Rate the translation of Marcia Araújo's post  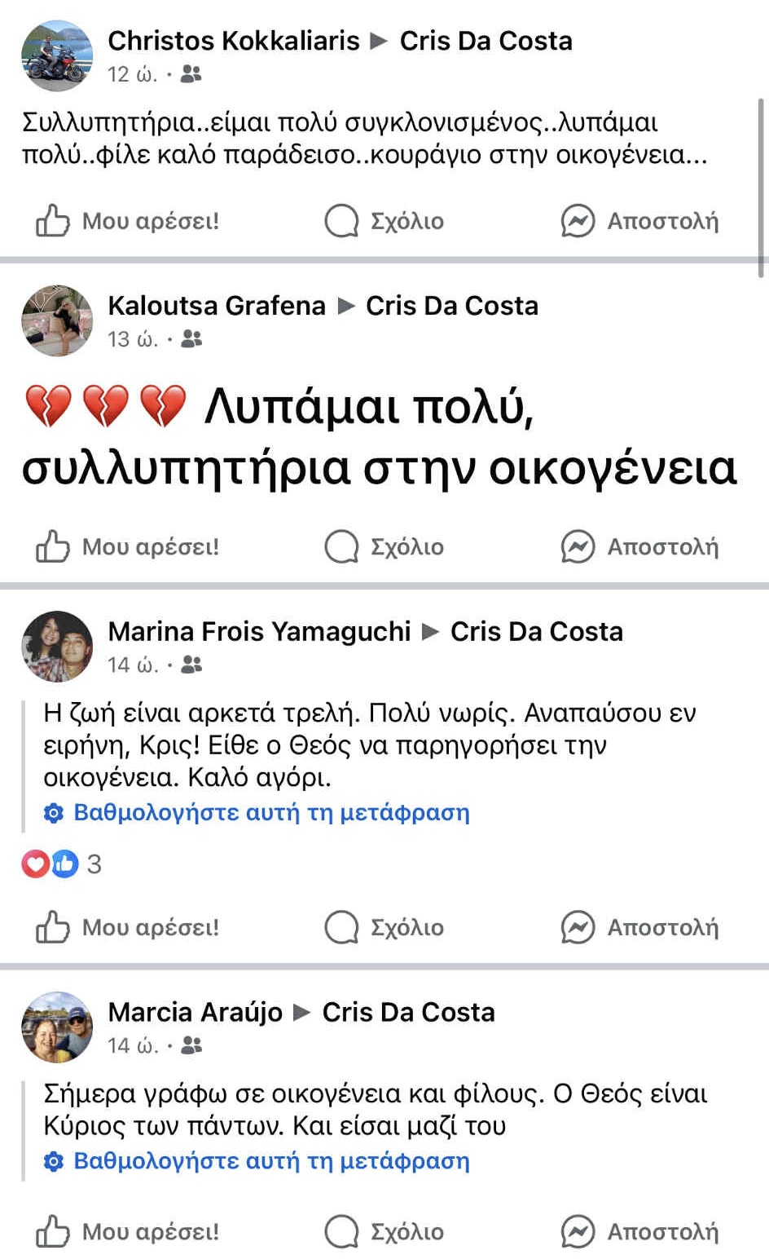coord(271,1161)
